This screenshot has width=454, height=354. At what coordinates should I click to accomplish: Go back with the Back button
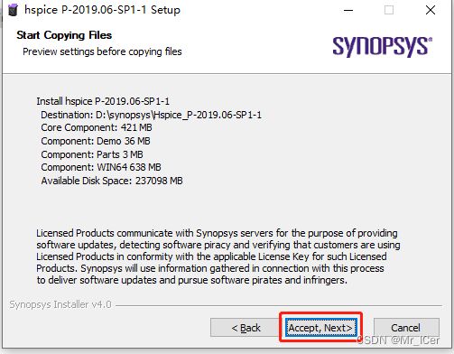pos(245,328)
